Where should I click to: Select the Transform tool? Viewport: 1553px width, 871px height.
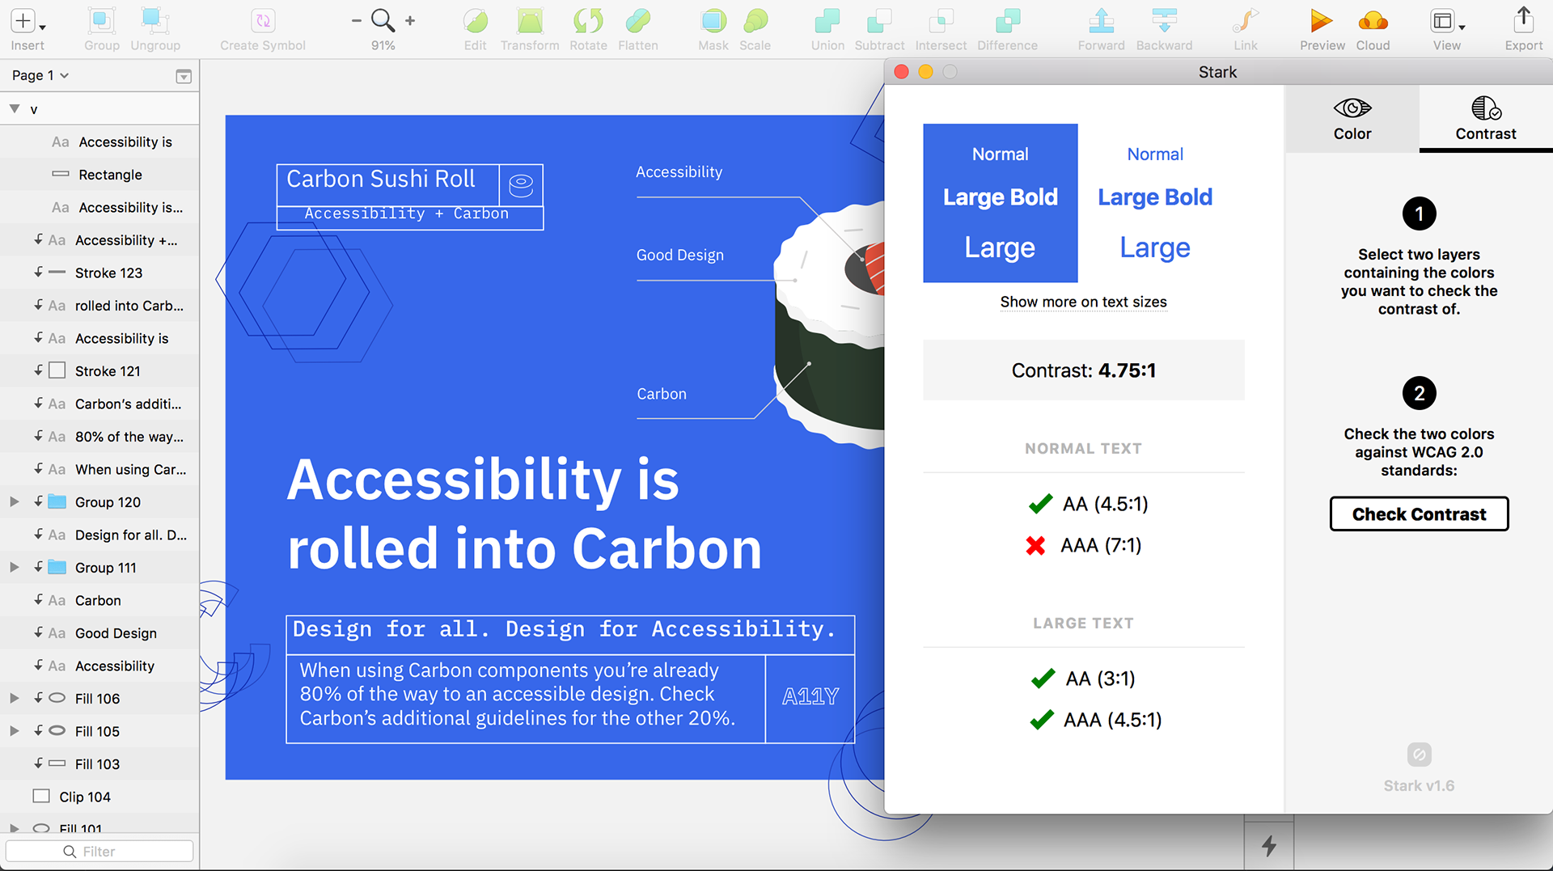(x=530, y=22)
